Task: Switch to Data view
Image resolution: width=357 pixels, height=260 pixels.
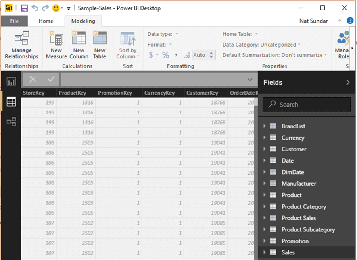Action: (x=11, y=101)
